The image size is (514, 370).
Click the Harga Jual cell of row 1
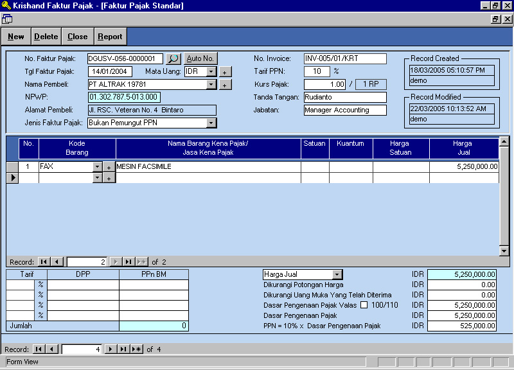[x=464, y=166]
